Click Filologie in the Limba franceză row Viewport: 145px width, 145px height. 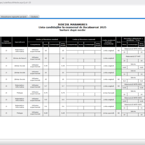point(20,93)
